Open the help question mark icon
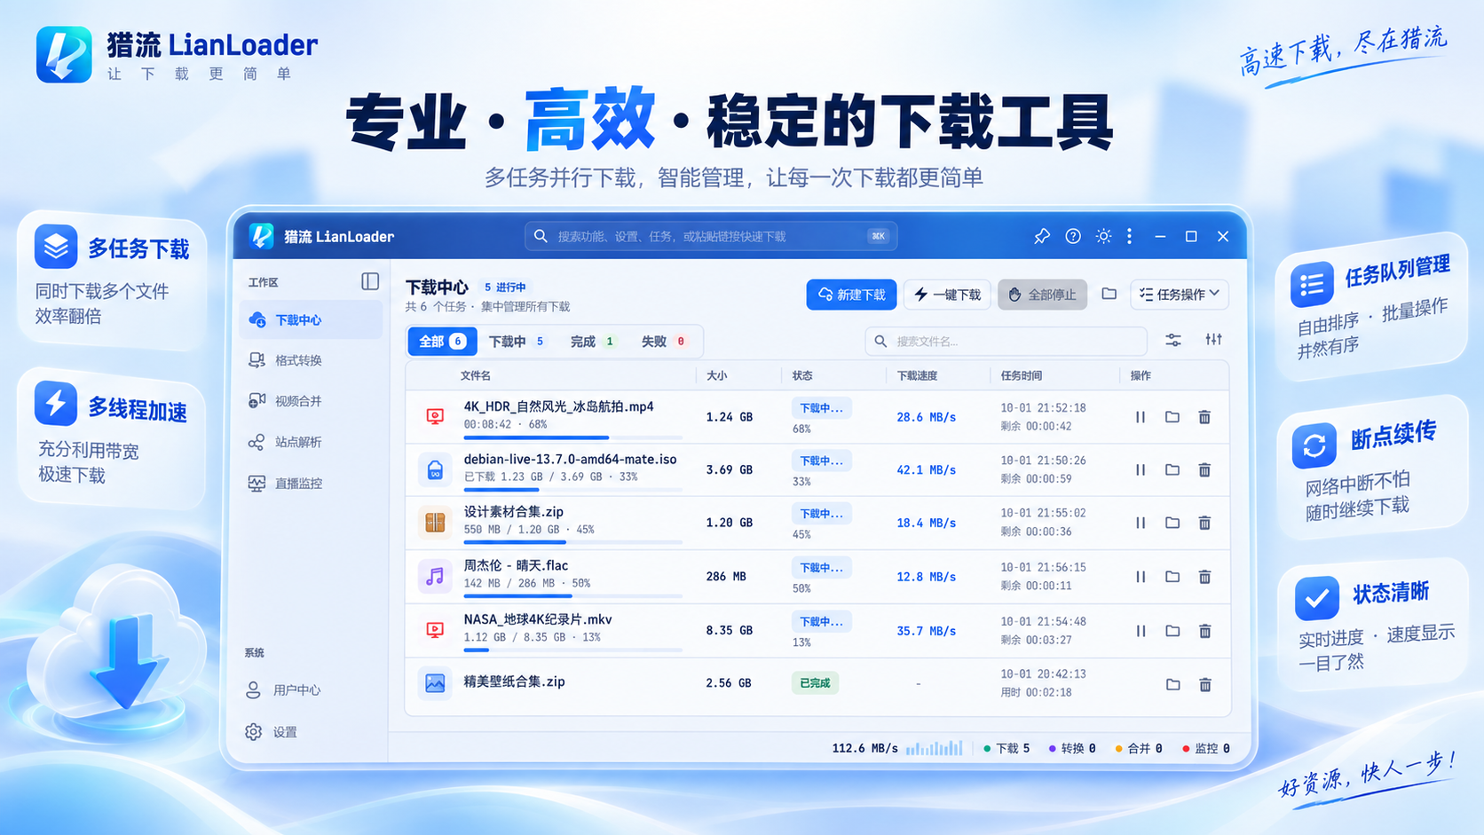The height and width of the screenshot is (835, 1484). point(1073,236)
